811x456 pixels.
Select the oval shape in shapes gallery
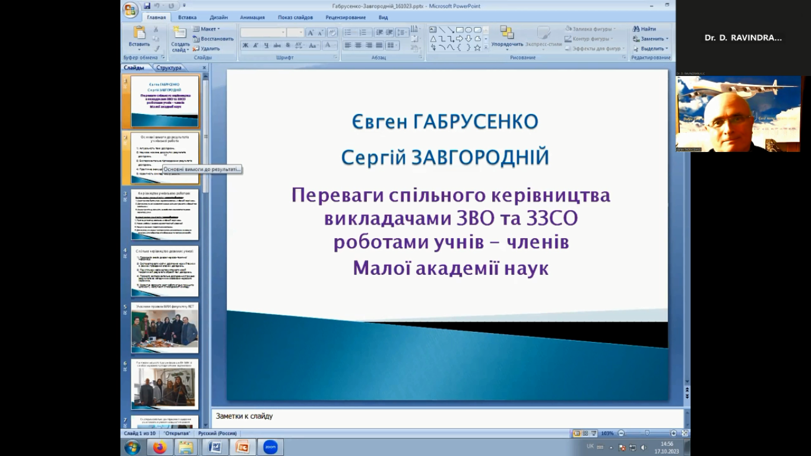468,30
